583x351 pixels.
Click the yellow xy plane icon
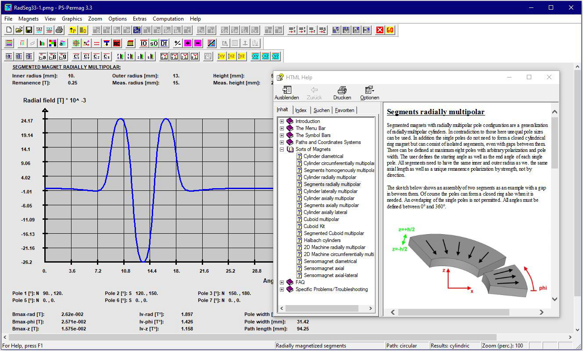tap(221, 56)
